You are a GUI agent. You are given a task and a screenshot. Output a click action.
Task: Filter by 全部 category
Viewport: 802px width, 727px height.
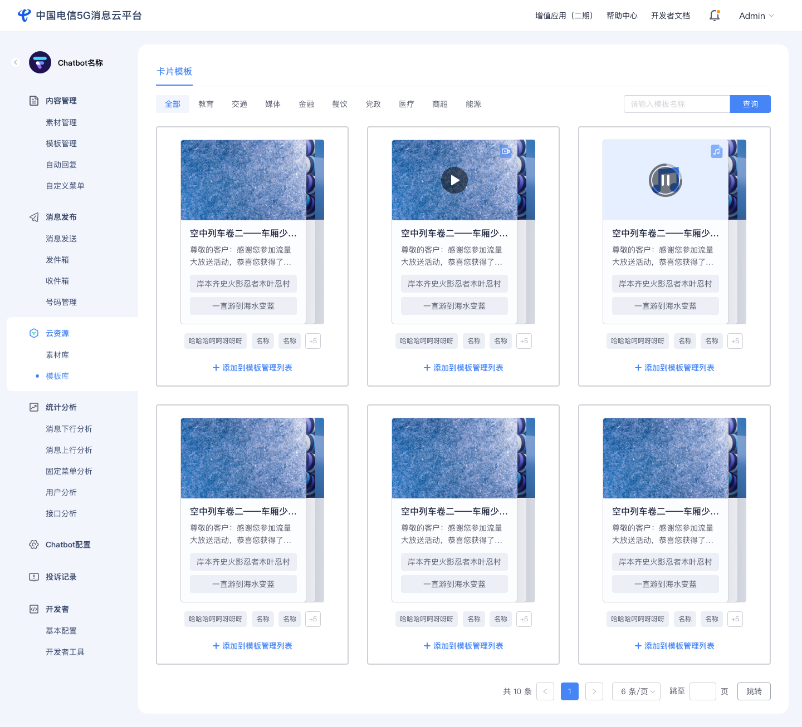click(x=173, y=104)
